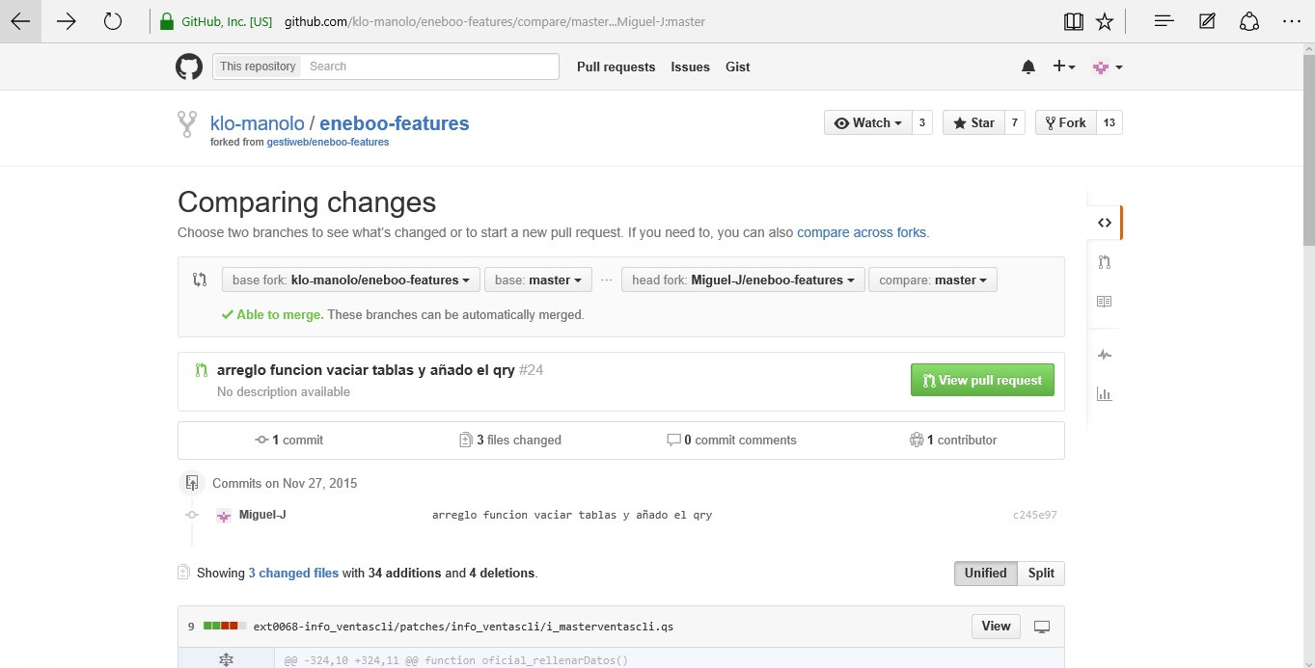Click the Miguel-J commit avatar
Screen dimensions: 1315x668
coord(224,516)
